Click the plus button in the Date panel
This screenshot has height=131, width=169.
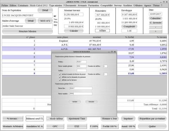pos(156,31)
